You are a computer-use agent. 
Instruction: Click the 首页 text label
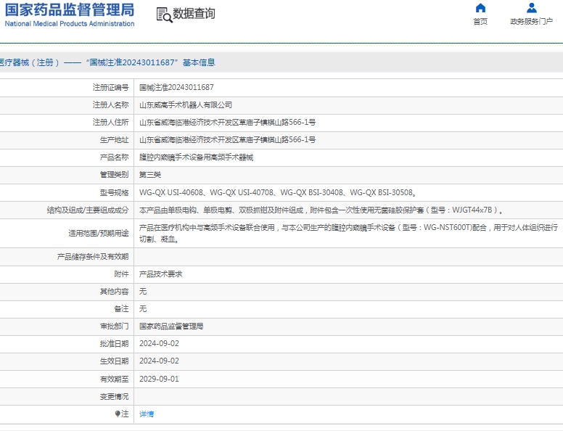pyautogui.click(x=480, y=22)
